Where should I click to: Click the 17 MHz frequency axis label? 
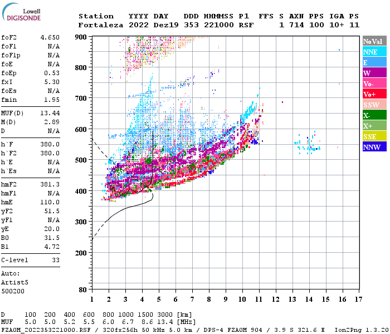pyautogui.click(x=358, y=299)
